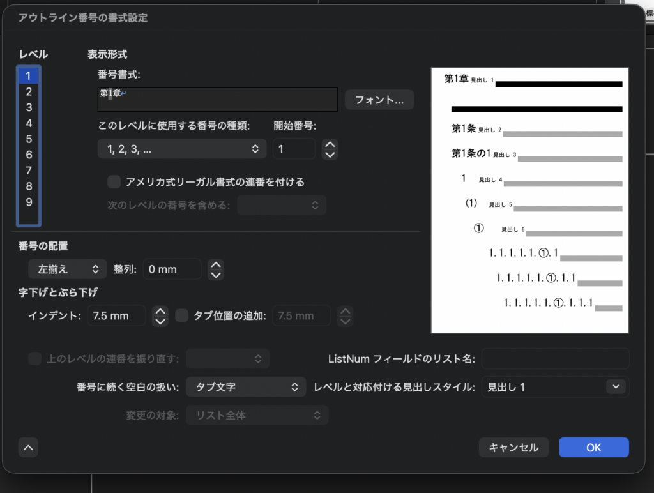
Task: Toggle タブ位置の追加 checkbox
Action: tap(181, 315)
